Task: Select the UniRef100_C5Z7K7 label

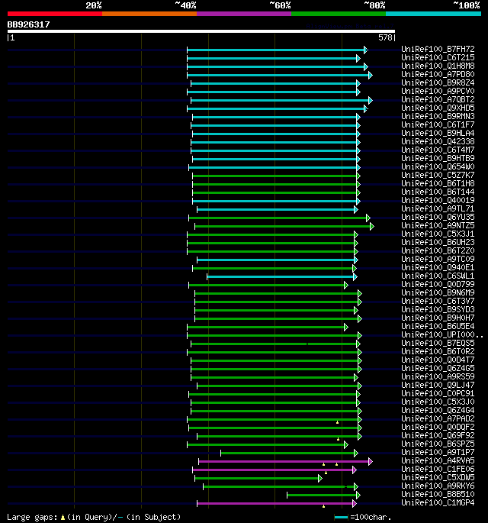Action: (x=438, y=175)
